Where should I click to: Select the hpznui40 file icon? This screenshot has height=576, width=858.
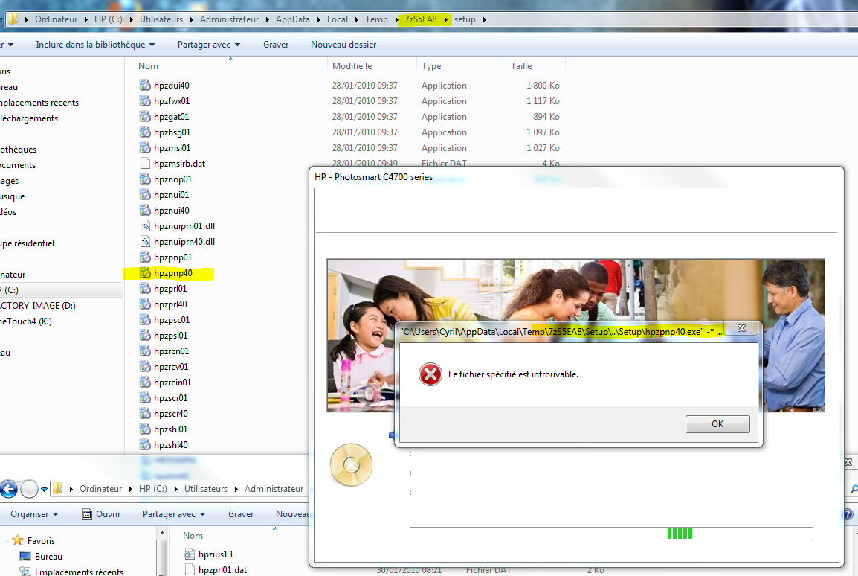[x=145, y=211]
